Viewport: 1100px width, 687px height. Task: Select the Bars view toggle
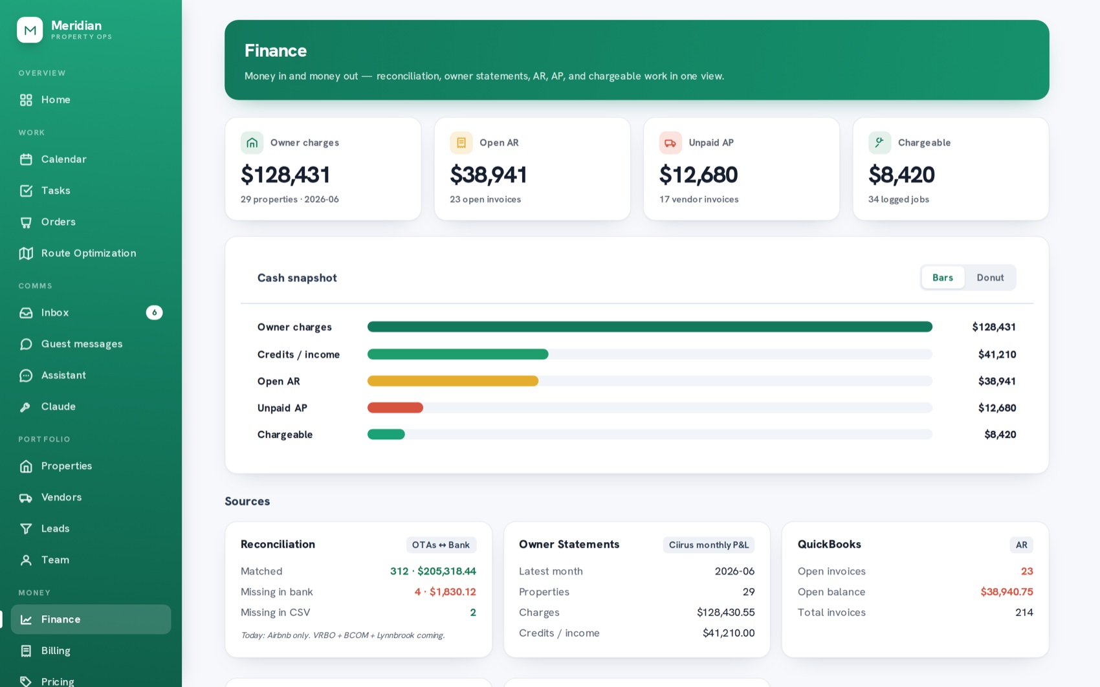[943, 278]
